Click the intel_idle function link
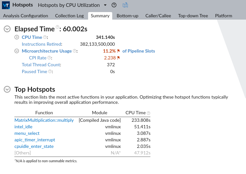 23,127
